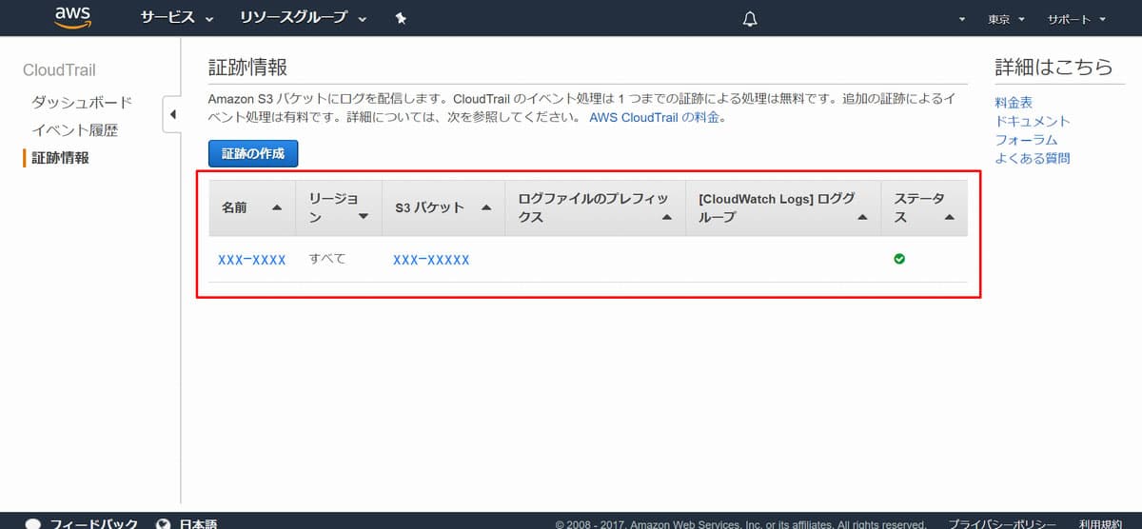Open the XXX-XXXX trail name link

click(x=252, y=260)
